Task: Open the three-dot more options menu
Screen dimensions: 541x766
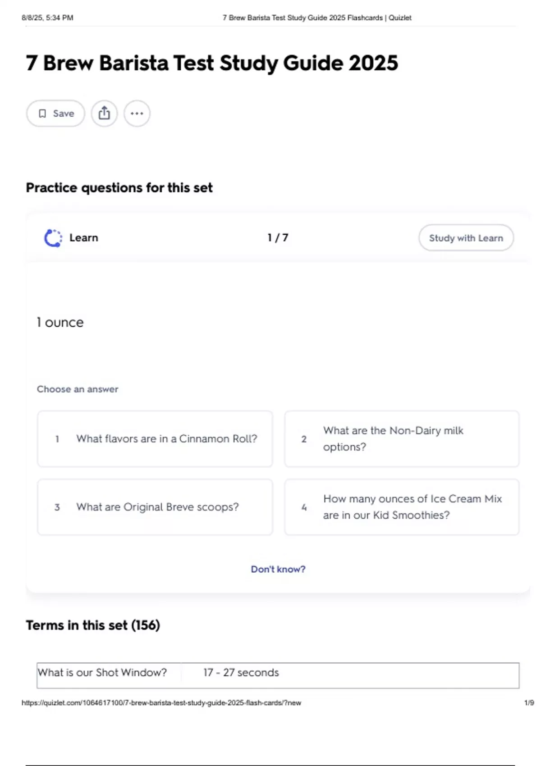Action: coord(137,114)
